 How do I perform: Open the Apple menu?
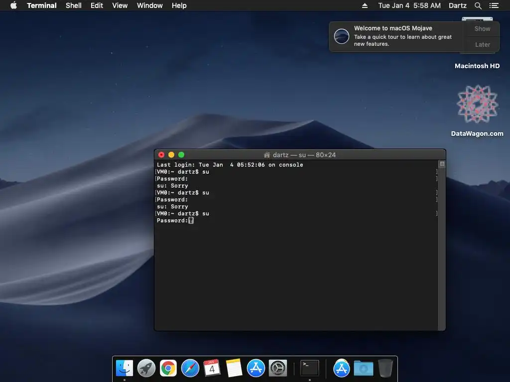tap(13, 5)
